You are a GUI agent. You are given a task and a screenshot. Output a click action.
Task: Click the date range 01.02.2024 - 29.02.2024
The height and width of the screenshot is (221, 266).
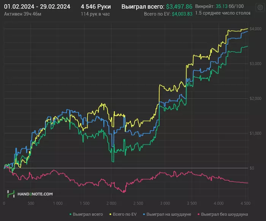(37, 7)
